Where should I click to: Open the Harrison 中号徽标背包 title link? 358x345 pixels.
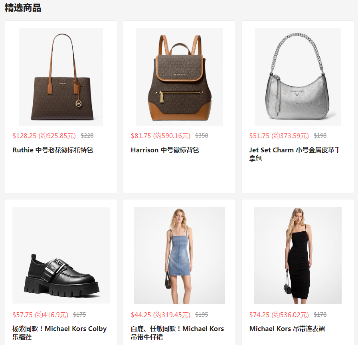pyautogui.click(x=165, y=150)
